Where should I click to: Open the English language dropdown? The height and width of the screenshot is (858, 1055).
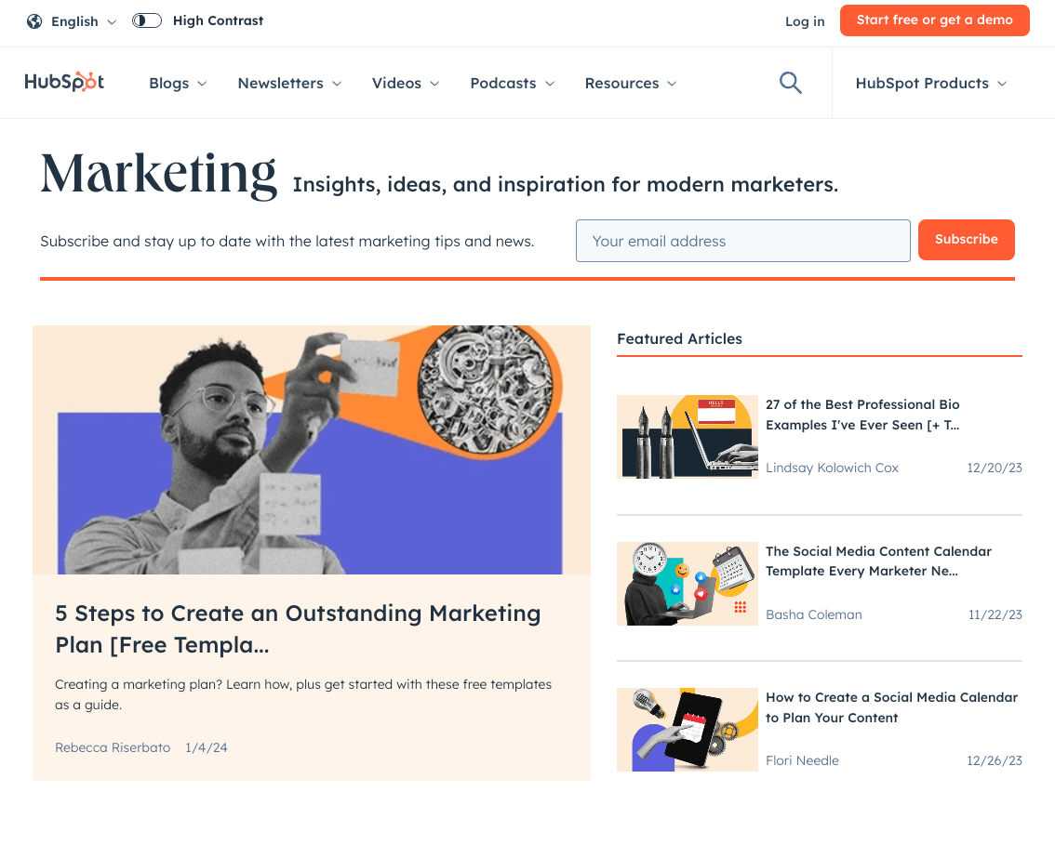(x=84, y=21)
